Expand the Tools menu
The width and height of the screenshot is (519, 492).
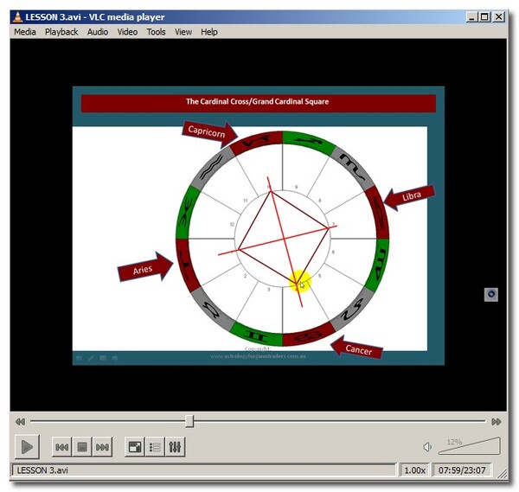pos(156,32)
